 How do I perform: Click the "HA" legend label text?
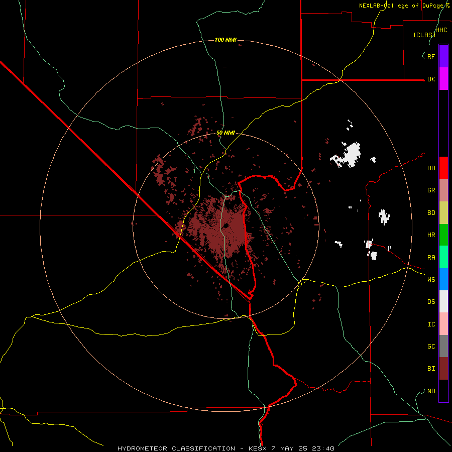pos(431,168)
